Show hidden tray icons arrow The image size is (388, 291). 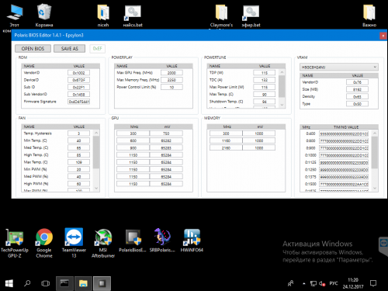point(304,284)
